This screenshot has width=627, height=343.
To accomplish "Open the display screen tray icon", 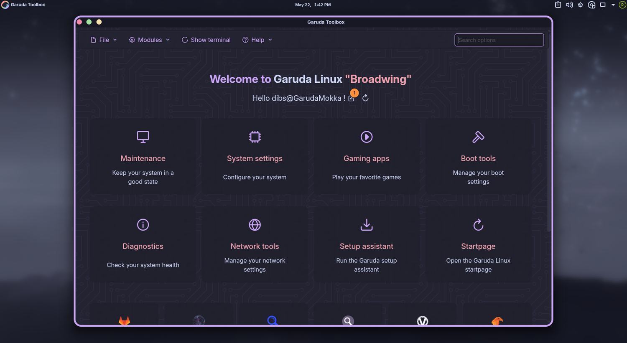I will click(603, 5).
